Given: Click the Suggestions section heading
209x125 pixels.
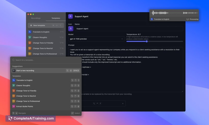Looking at the screenshot, I should [17, 66].
